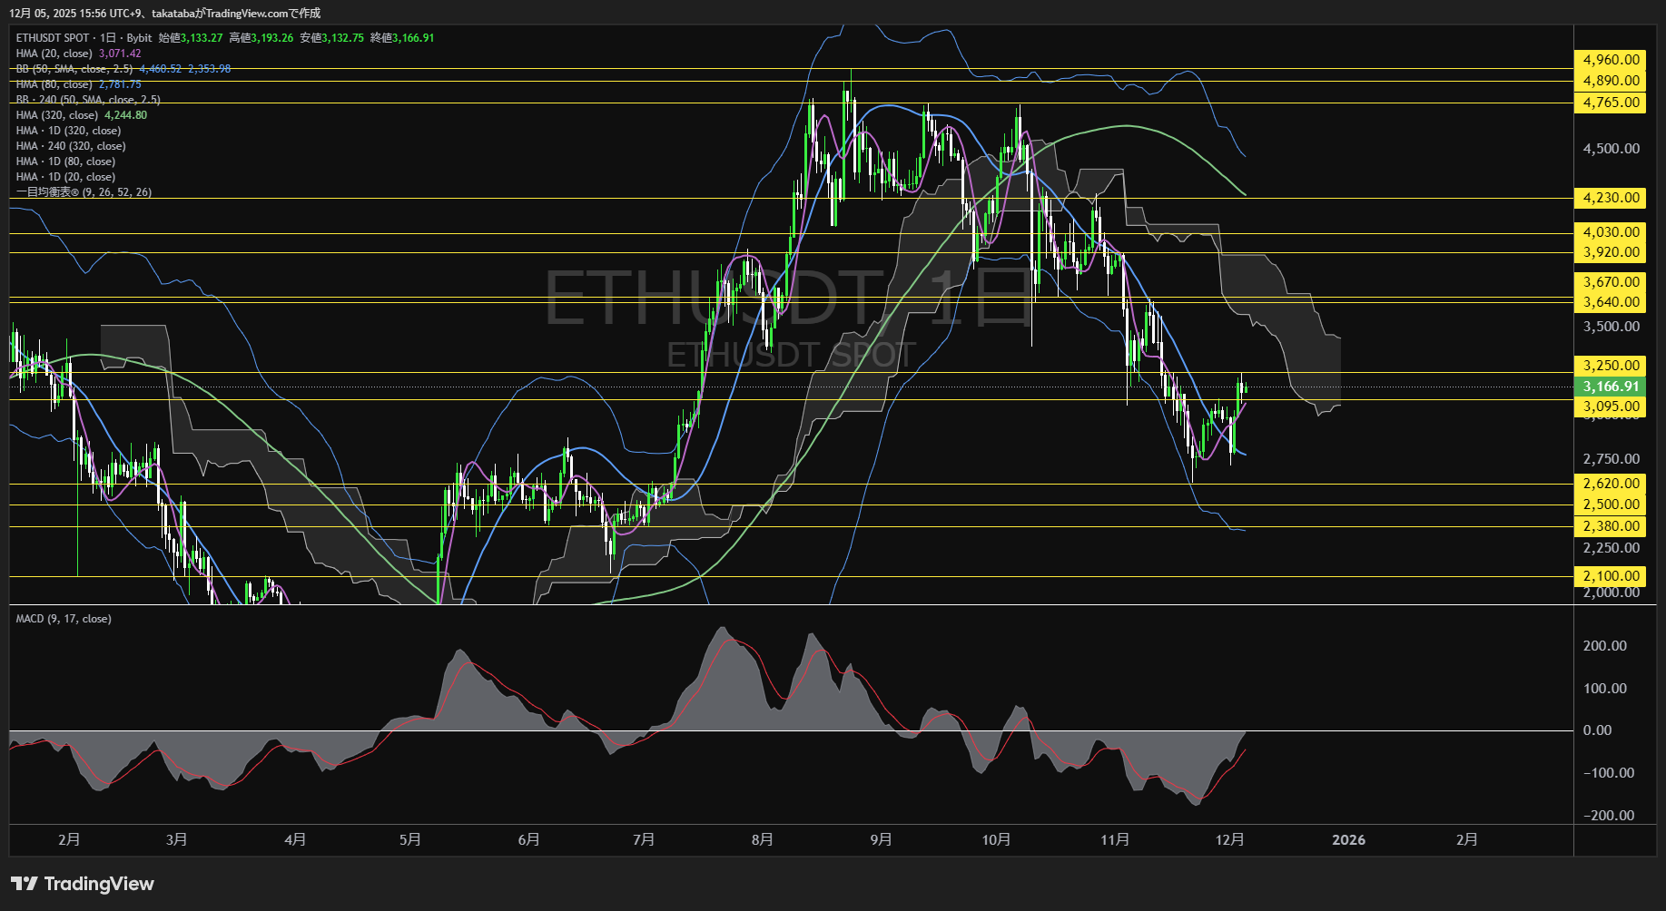Select the HMA (20, close) indicator legend

click(79, 54)
